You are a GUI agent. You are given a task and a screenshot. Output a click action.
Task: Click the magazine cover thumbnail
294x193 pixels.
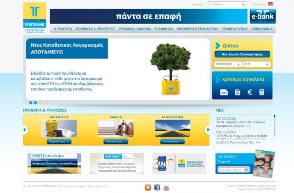pos(264,164)
